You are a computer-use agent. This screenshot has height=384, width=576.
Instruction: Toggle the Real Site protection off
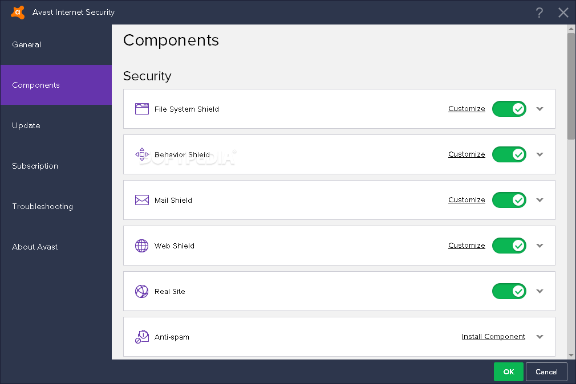[x=509, y=291]
